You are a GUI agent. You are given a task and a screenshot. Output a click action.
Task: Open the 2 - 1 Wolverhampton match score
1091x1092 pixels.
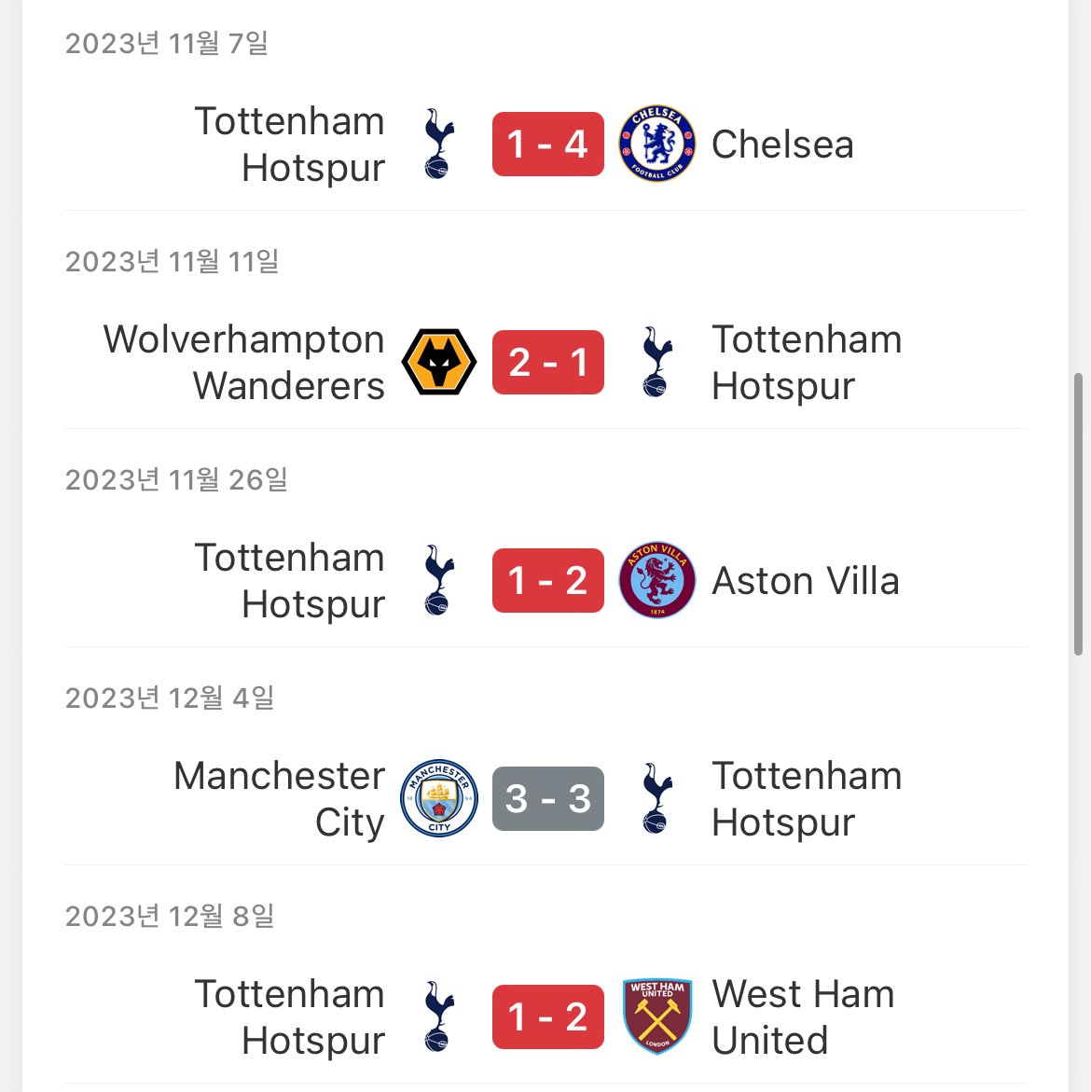pyautogui.click(x=547, y=362)
